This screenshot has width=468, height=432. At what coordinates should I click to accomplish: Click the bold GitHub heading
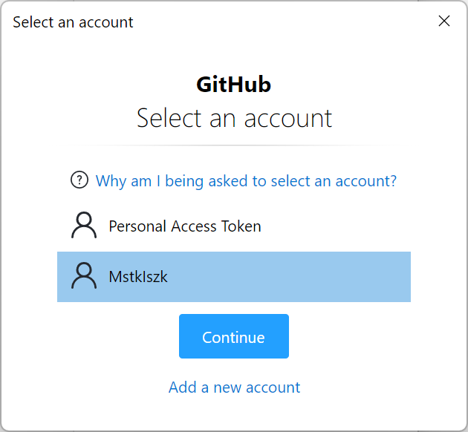click(x=234, y=85)
